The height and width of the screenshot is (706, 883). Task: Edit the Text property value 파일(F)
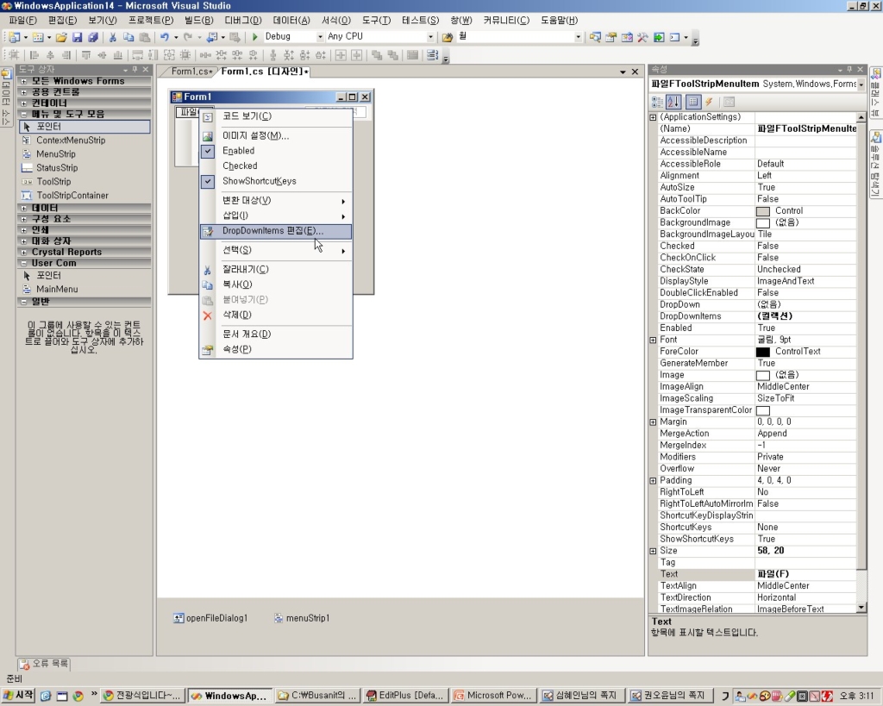[x=805, y=574]
